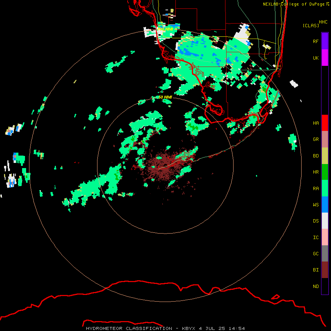Screen dimensions: 331x331
Task: Click the 100 NMI range ring label
Action: pos(165,29)
